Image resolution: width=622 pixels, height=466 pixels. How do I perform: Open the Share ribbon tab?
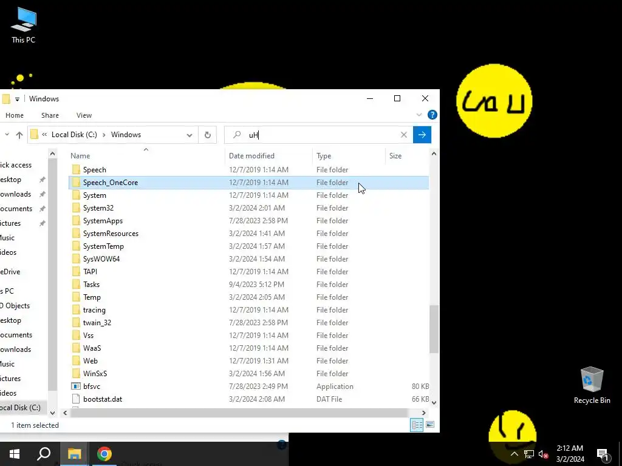[x=50, y=115]
